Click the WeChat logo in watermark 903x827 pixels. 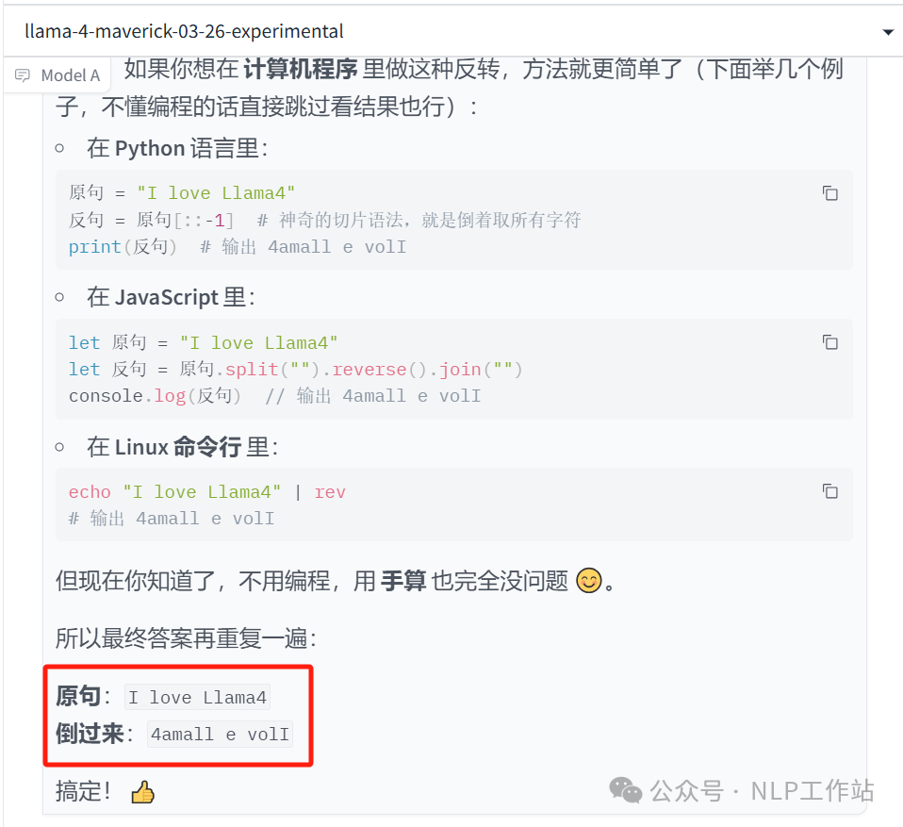coord(626,790)
